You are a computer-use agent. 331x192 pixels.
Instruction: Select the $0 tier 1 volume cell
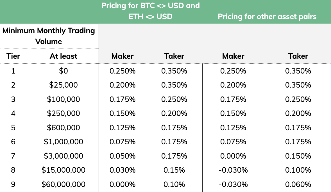point(63,71)
